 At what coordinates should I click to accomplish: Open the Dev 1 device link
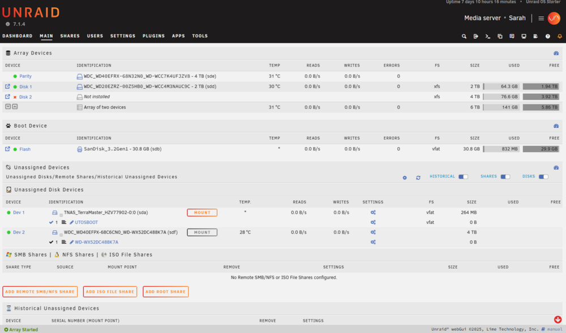tap(19, 213)
